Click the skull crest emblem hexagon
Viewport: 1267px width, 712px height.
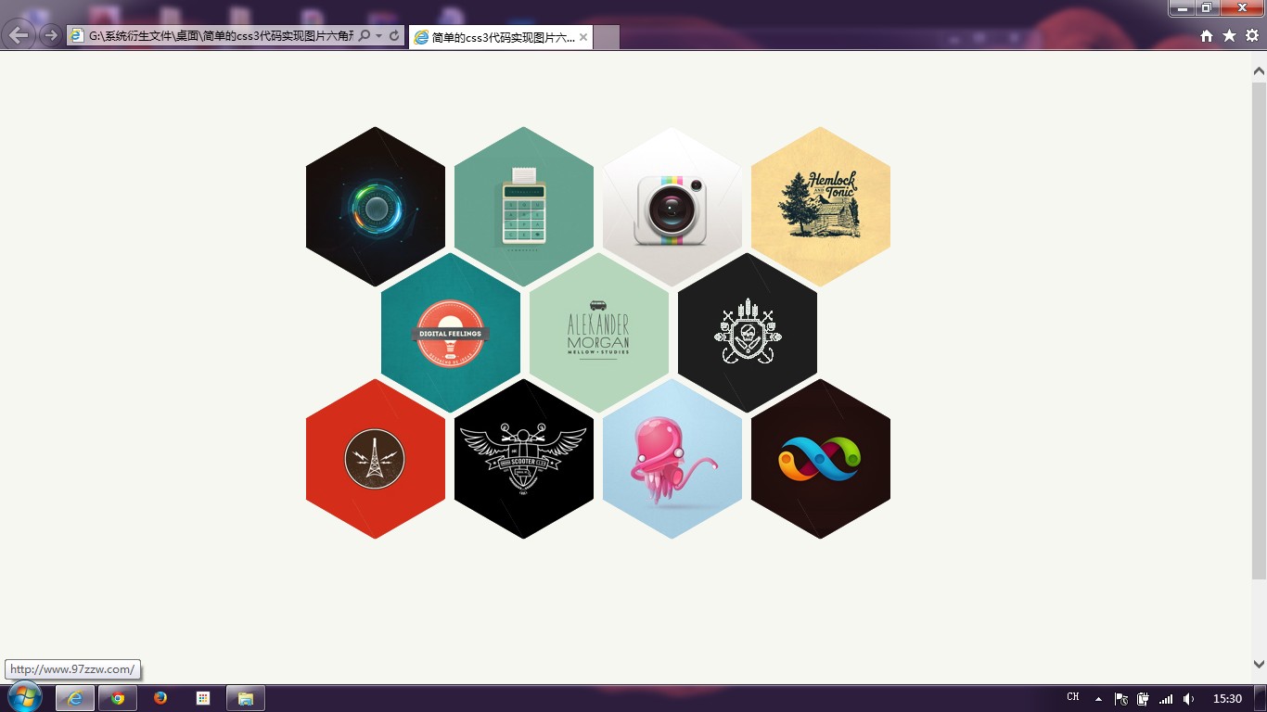[x=748, y=333]
